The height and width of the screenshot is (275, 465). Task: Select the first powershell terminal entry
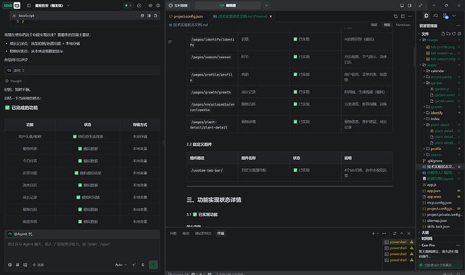tap(398, 242)
